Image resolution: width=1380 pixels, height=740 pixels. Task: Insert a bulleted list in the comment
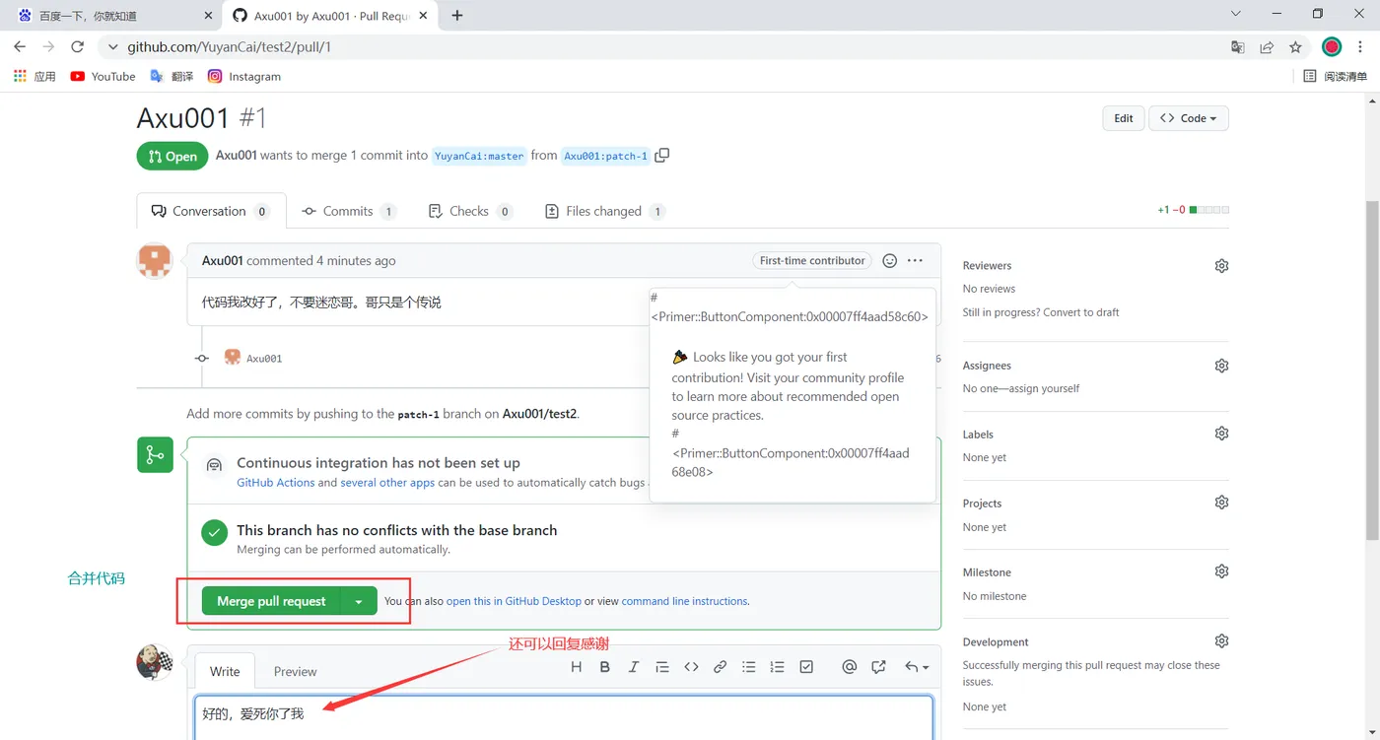[749, 667]
